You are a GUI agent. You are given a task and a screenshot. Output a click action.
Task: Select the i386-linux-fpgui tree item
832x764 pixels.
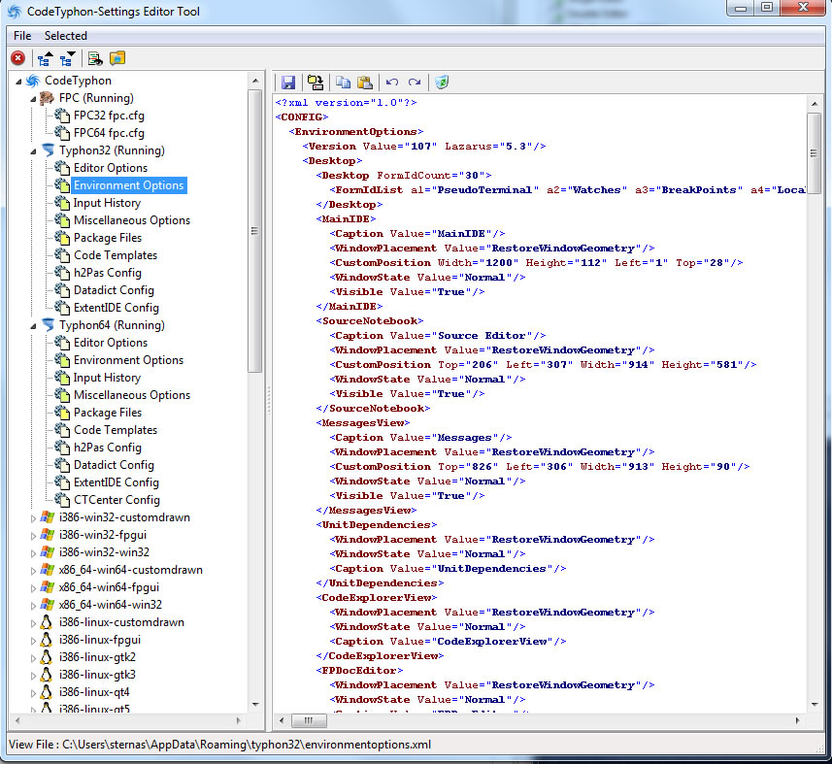point(100,641)
